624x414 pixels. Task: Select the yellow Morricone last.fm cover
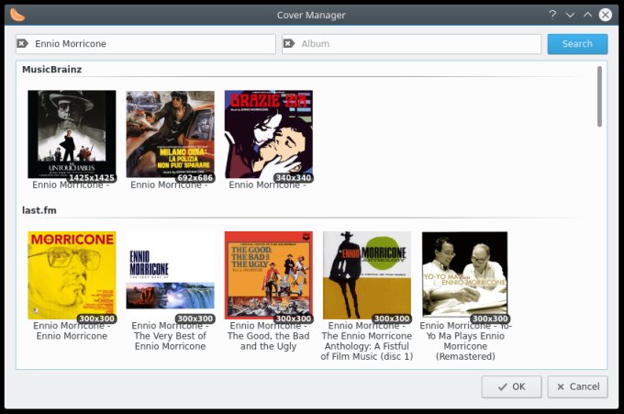pos(72,274)
